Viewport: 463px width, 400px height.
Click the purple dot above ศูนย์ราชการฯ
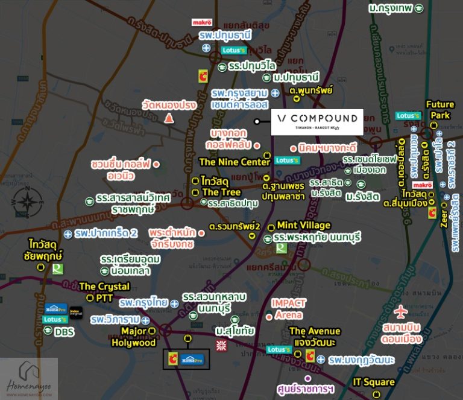[x=308, y=378]
